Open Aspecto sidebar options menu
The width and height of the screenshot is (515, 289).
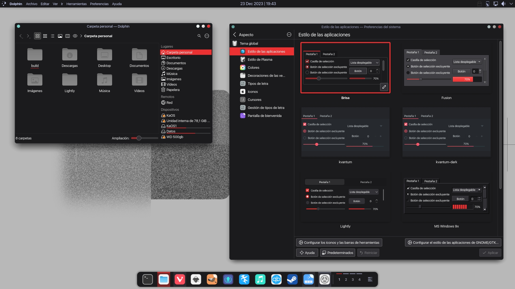coord(289,35)
